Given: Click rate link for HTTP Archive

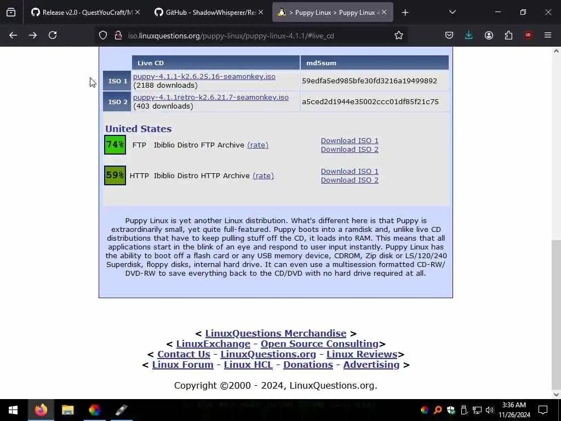Looking at the screenshot, I should (x=263, y=176).
